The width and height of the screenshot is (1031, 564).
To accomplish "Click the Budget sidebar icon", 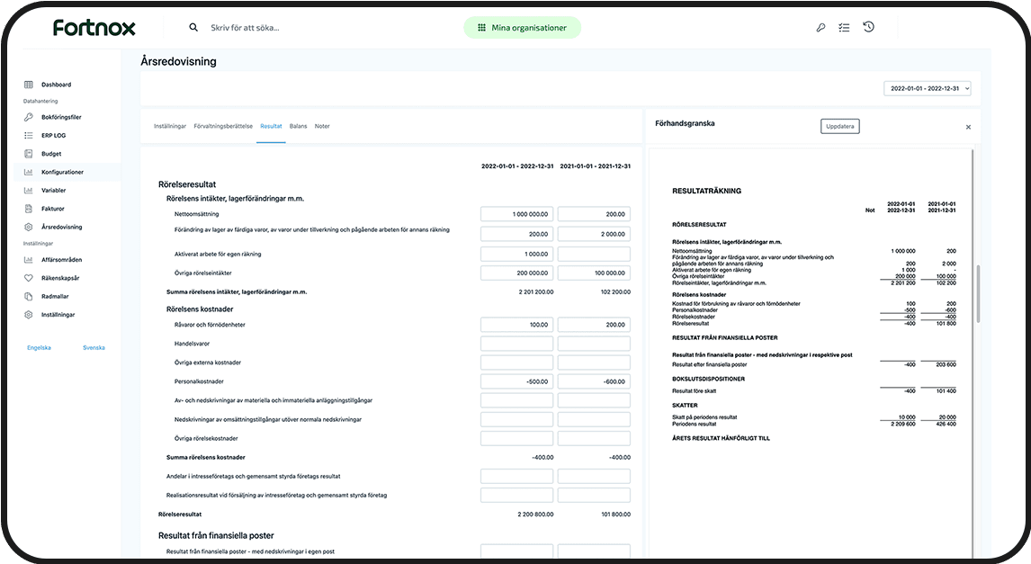I will [x=29, y=154].
